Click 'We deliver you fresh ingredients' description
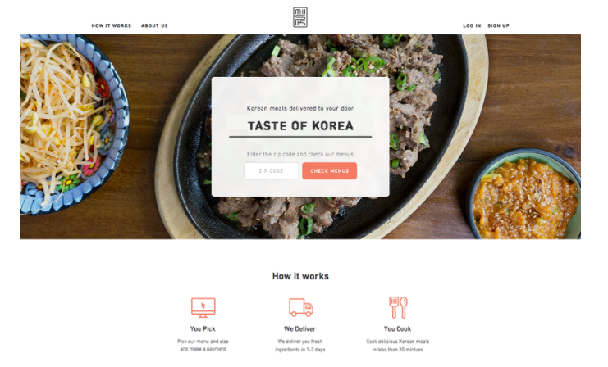608x367 pixels. (300, 346)
